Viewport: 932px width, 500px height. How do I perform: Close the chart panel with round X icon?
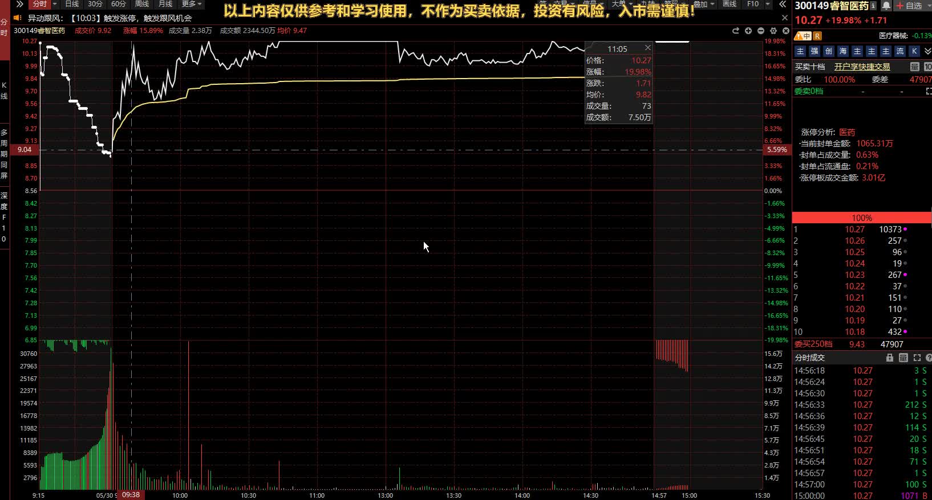point(786,31)
